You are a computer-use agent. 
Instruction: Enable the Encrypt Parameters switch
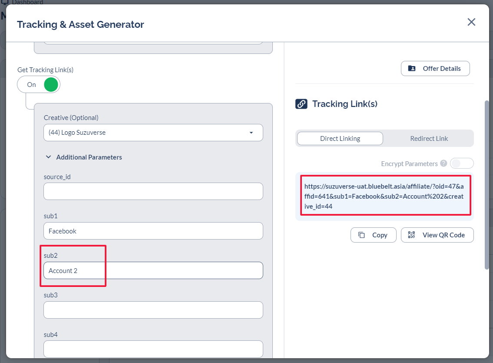tap(461, 163)
